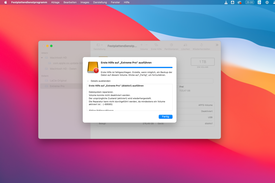This screenshot has height=183, width=275.
Task: Open the Hilfe menu
Action: 127,2
